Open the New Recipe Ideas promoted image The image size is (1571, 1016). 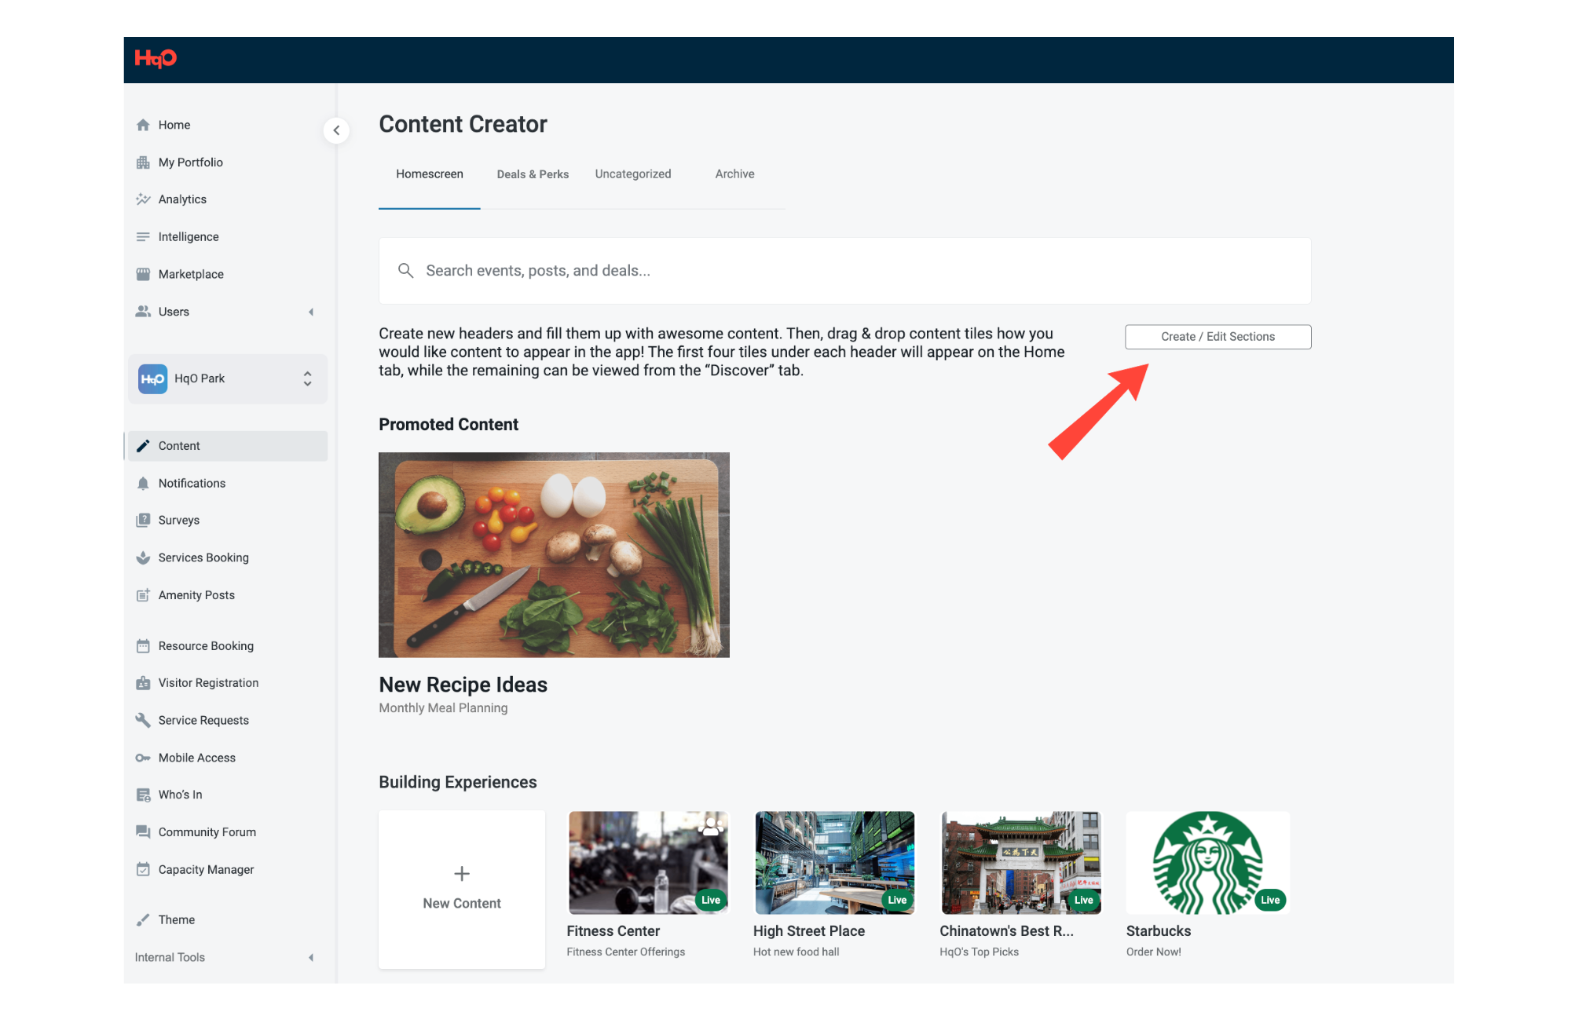click(554, 555)
